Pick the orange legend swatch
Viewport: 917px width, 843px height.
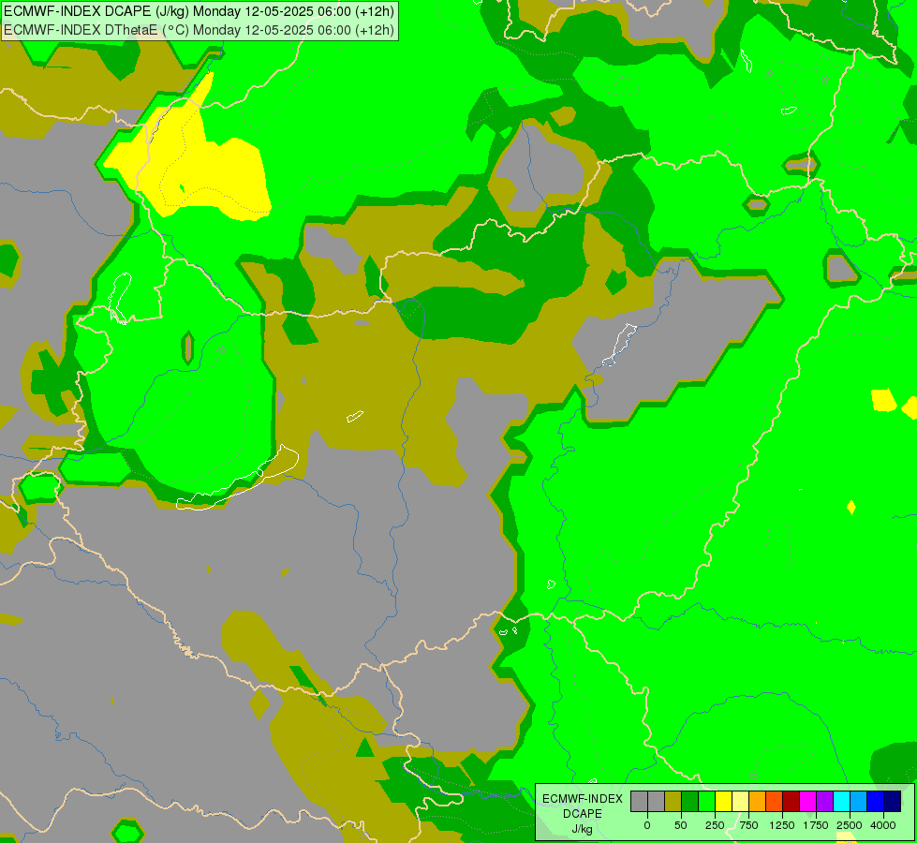[x=758, y=802]
